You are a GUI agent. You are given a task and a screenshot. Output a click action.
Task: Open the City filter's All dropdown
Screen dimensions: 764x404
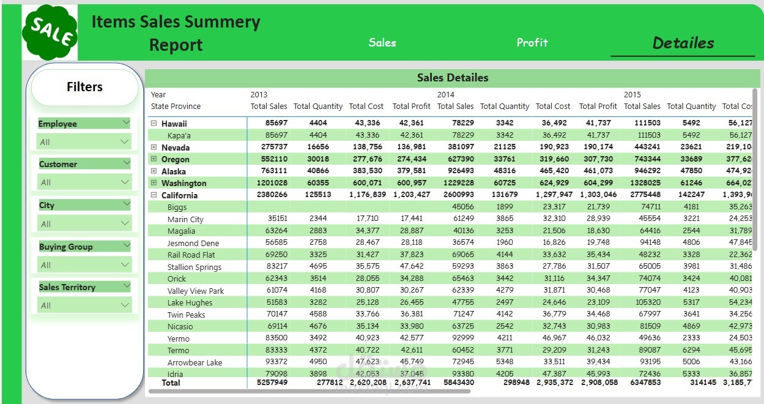tap(84, 224)
